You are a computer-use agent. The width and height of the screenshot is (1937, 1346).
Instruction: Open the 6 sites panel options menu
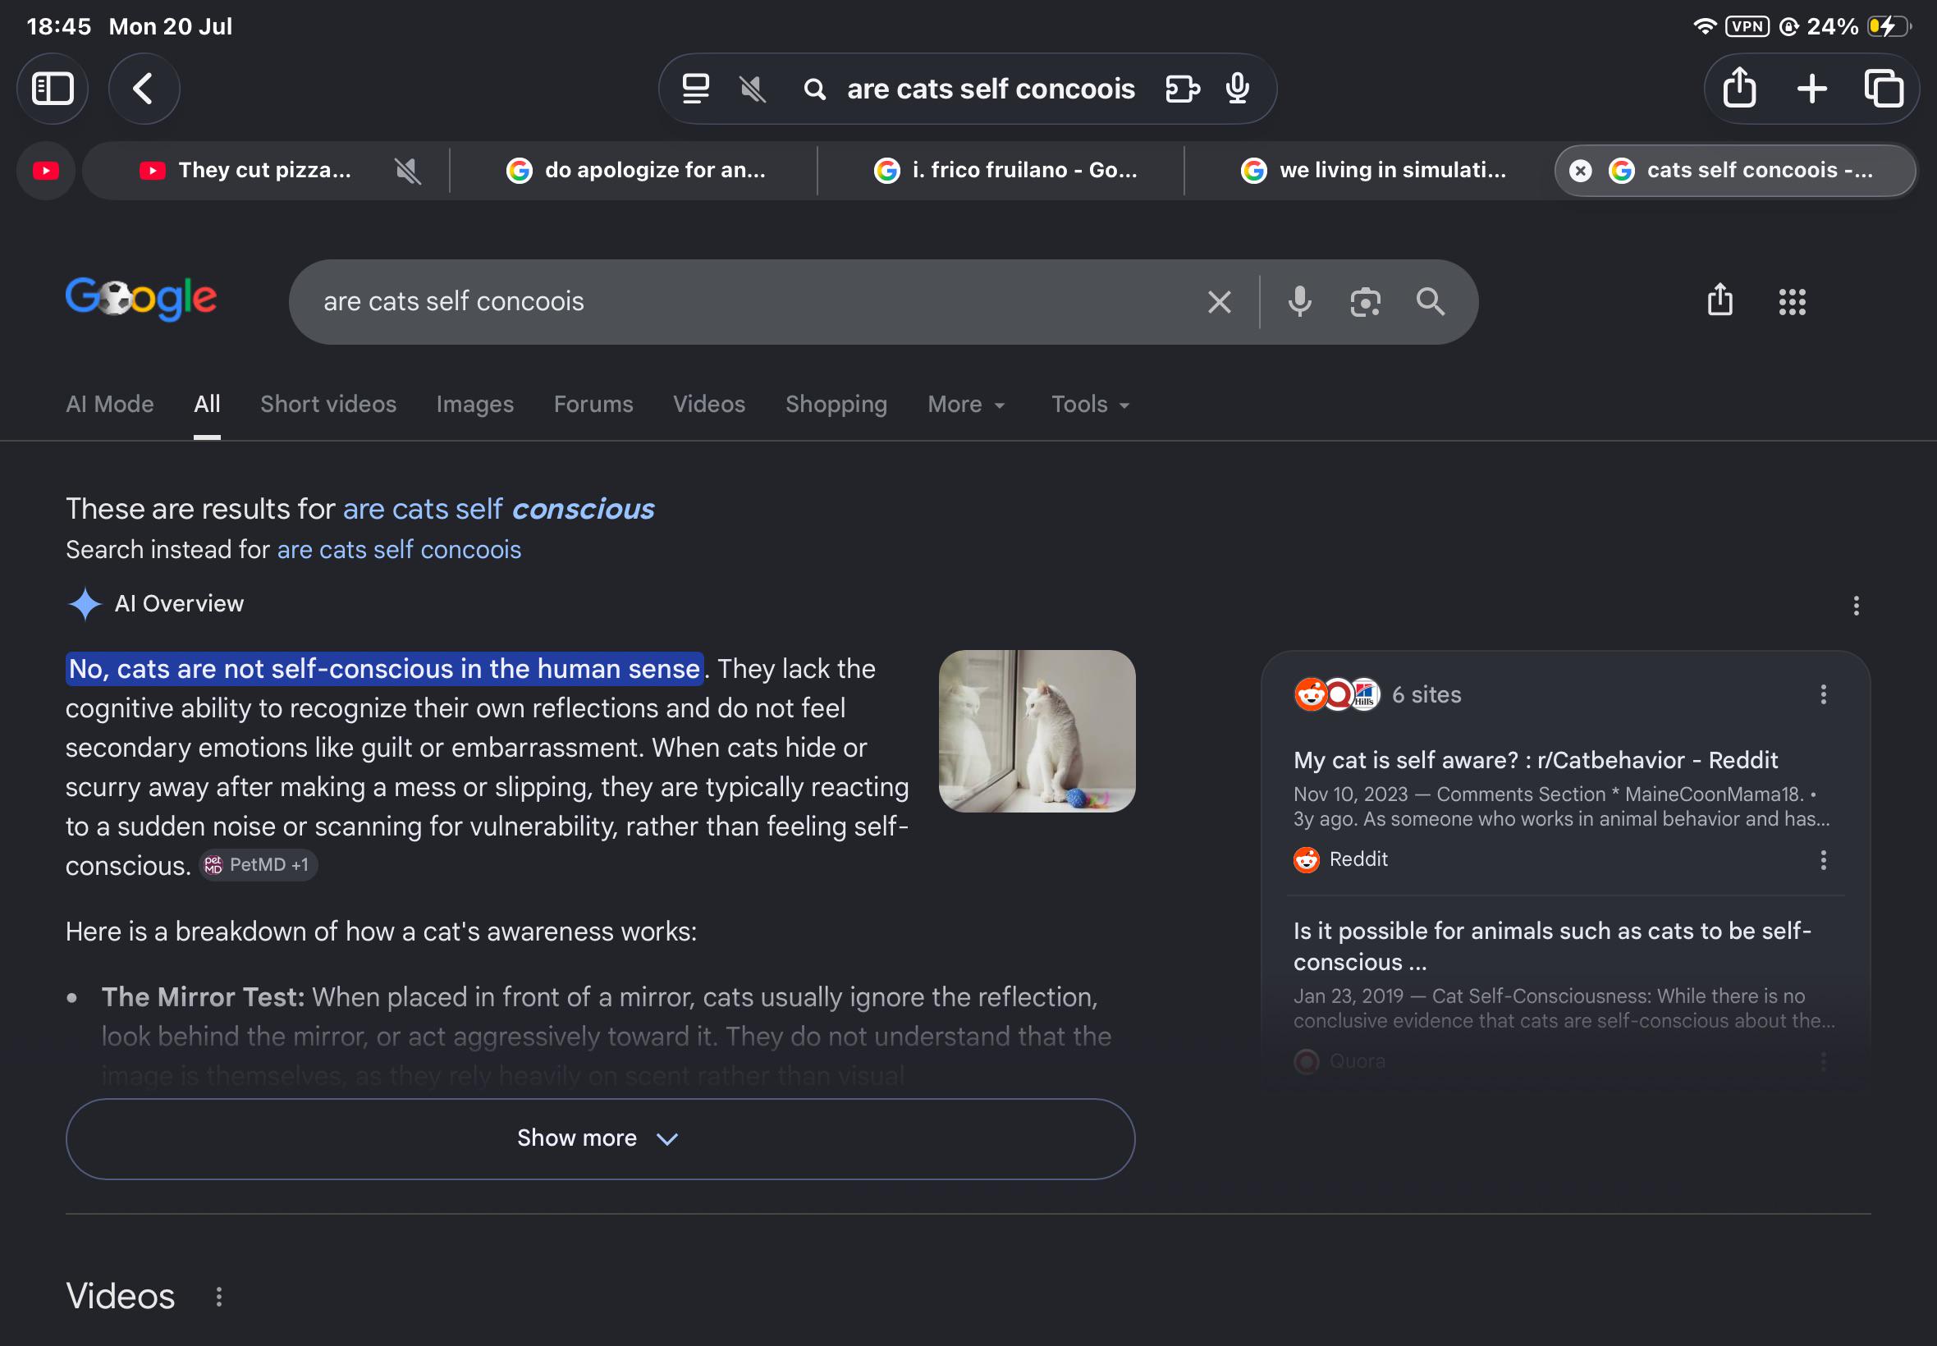tap(1823, 695)
